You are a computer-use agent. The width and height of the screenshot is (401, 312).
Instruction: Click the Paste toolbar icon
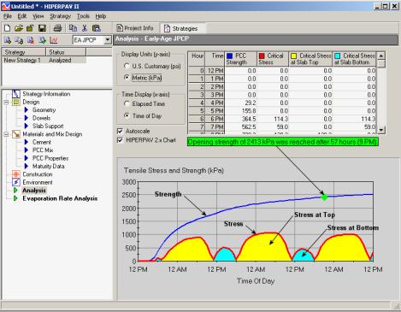[97, 28]
